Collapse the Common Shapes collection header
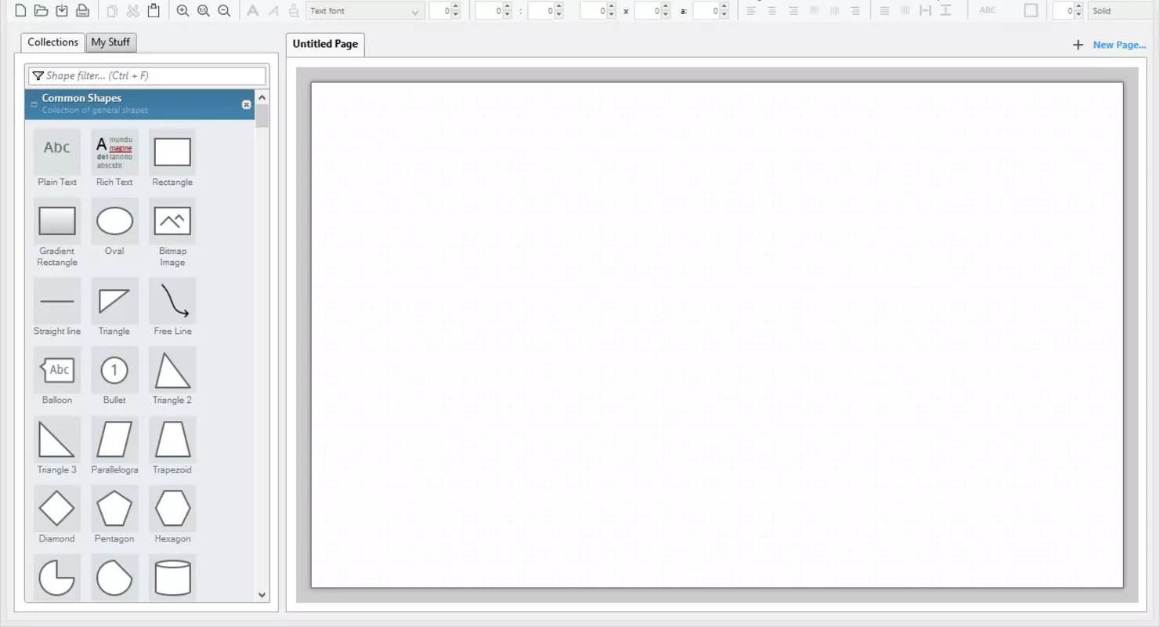 click(34, 104)
